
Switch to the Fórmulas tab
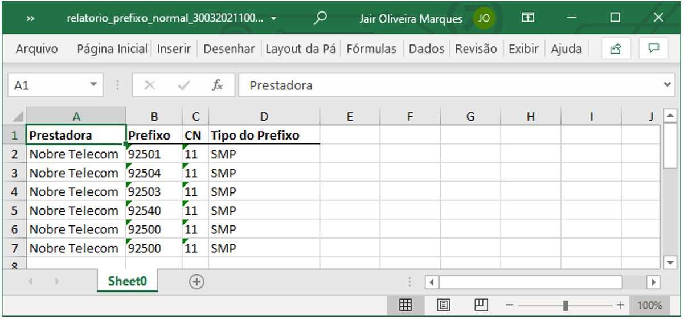coord(371,49)
